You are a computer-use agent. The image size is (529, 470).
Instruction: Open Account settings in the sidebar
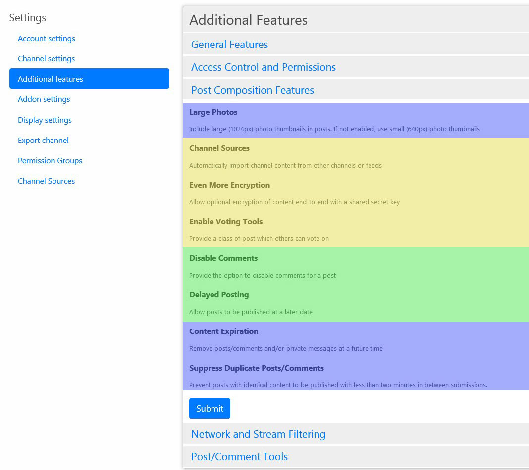(47, 39)
